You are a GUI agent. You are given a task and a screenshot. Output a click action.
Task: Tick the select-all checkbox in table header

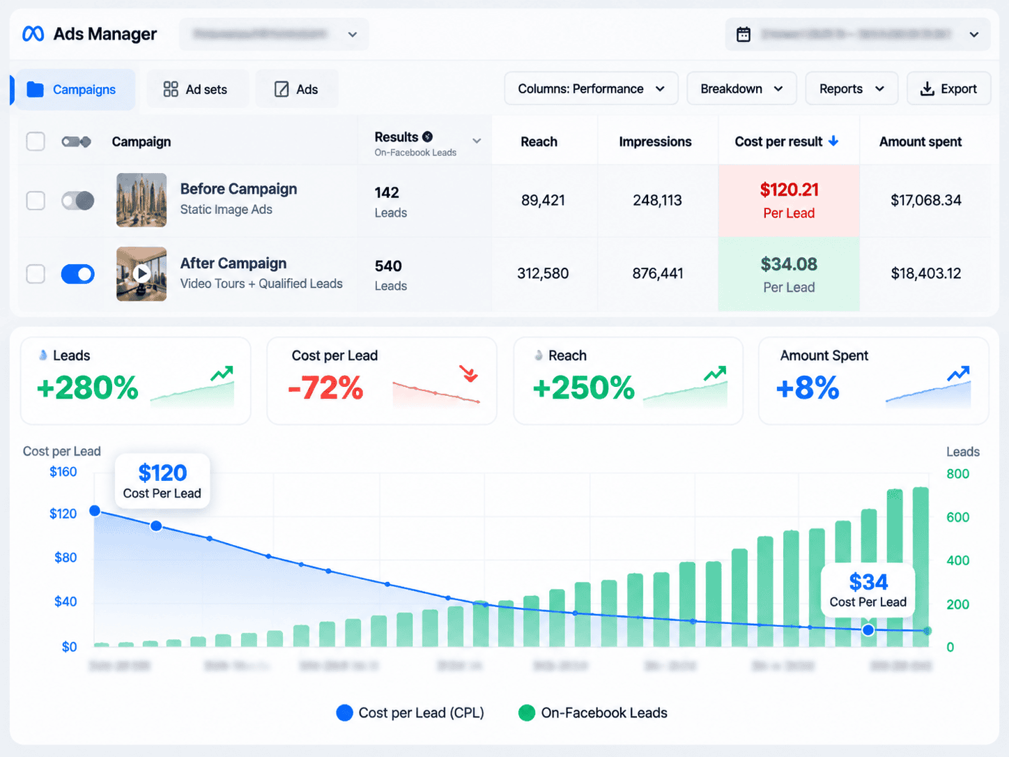36,142
